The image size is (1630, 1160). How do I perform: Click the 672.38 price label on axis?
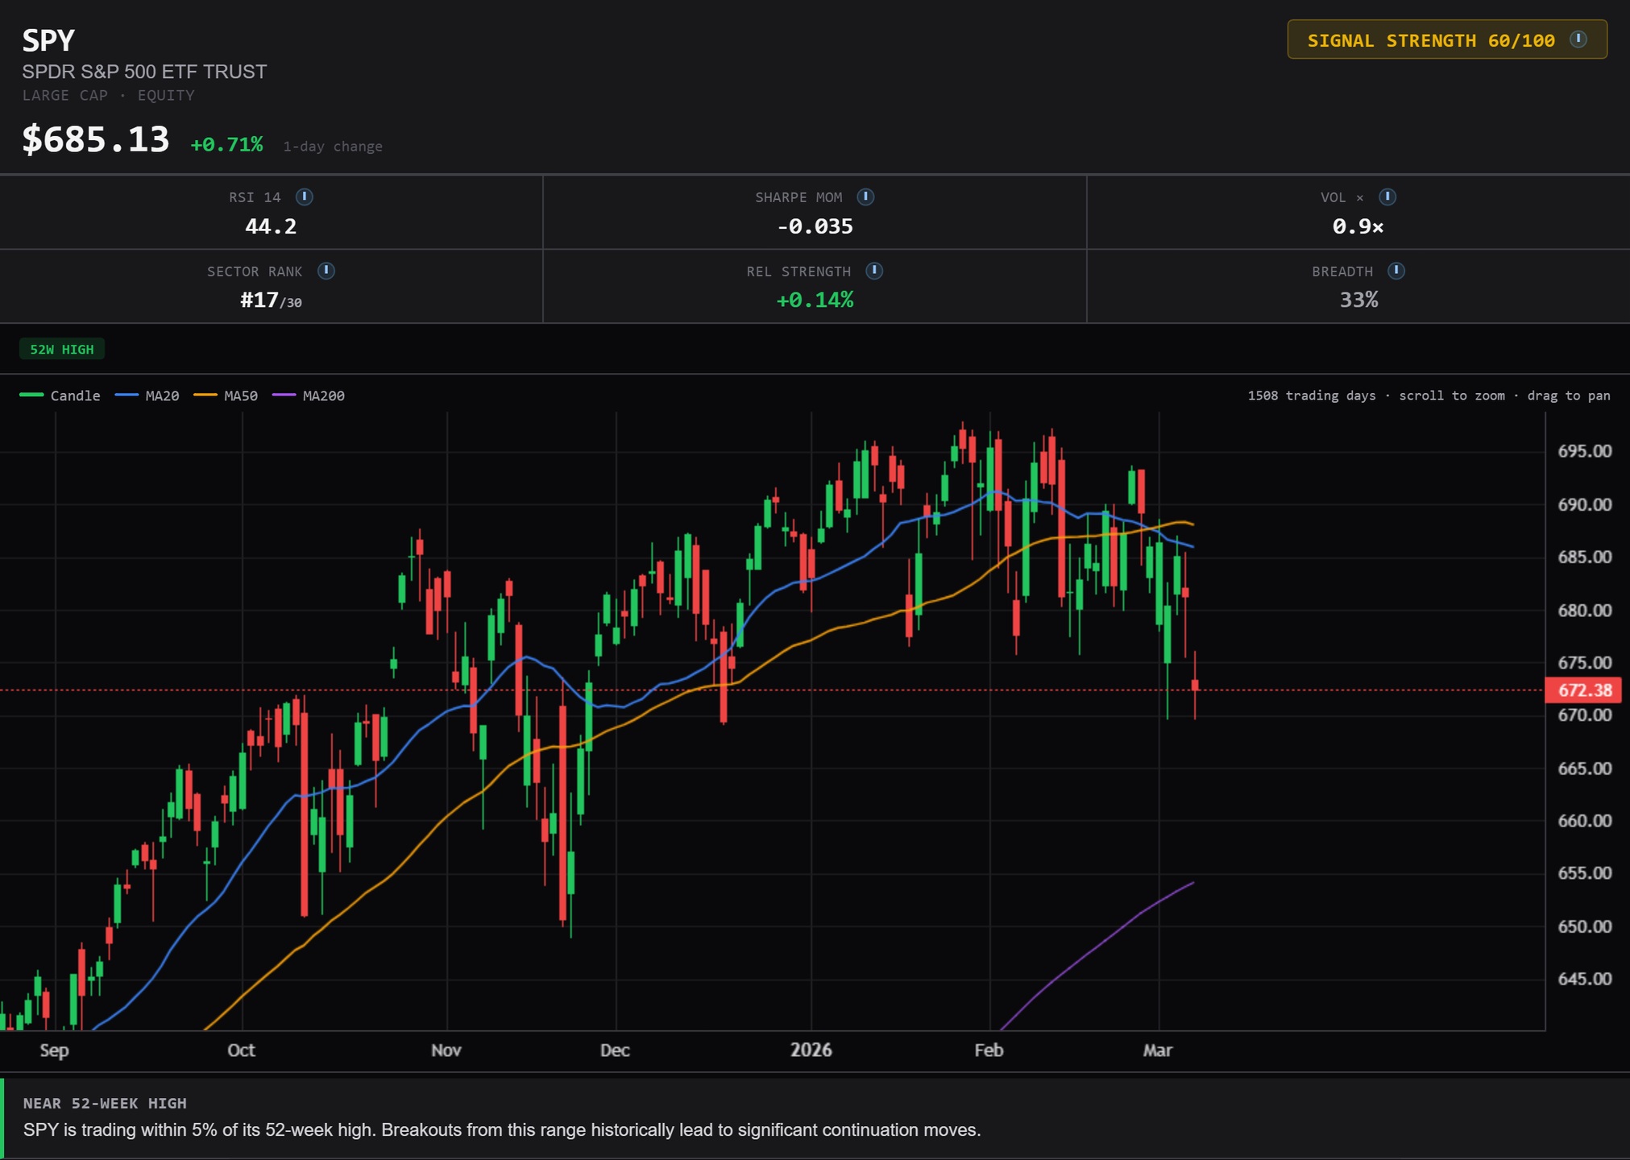[x=1584, y=690]
